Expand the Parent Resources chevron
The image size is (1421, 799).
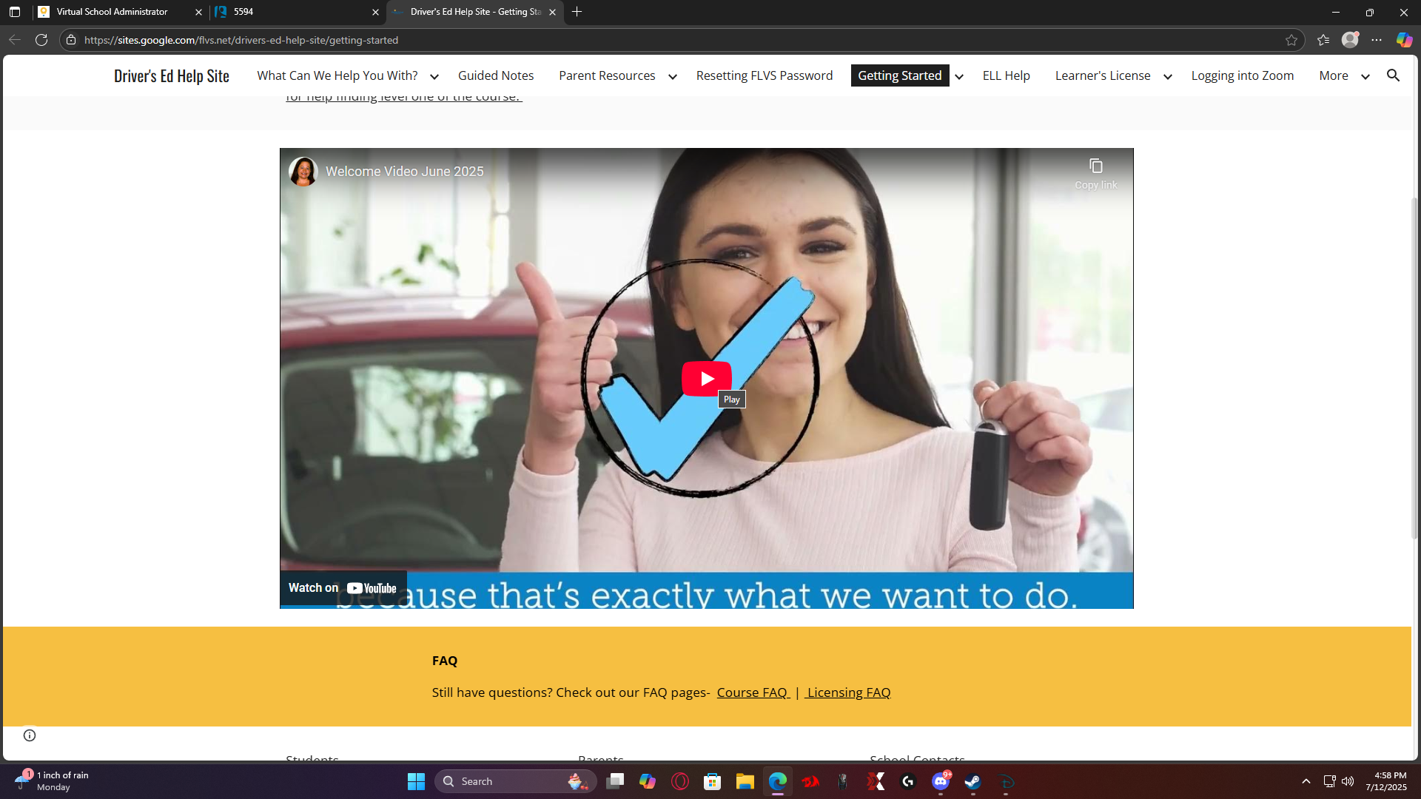pyautogui.click(x=672, y=76)
